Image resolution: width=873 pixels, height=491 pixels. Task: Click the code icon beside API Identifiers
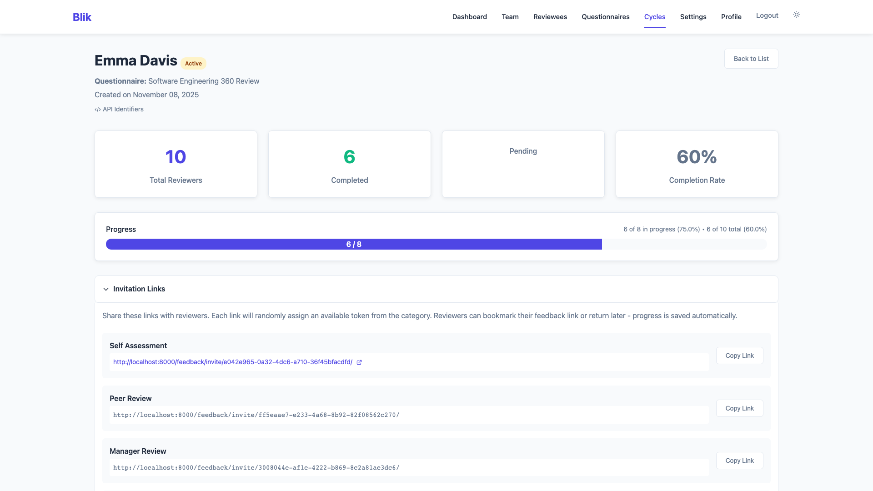(97, 109)
